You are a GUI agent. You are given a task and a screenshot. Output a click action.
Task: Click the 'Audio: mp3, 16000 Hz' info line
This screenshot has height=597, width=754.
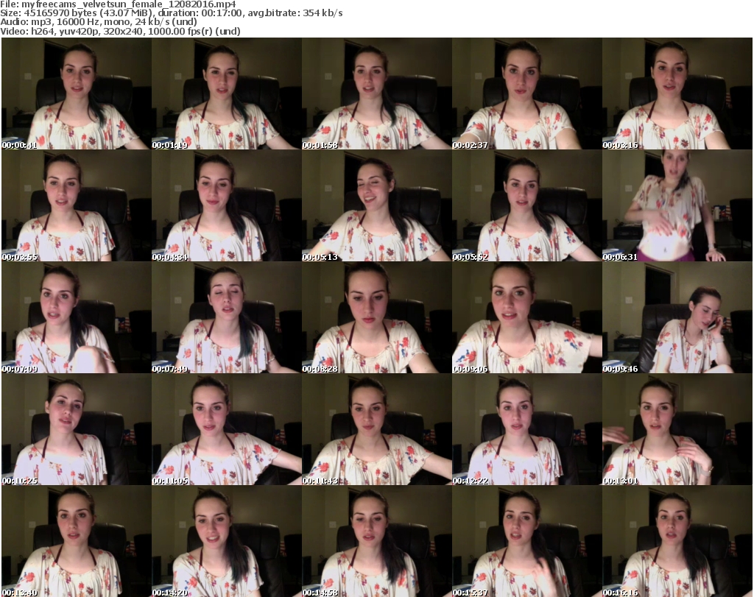click(99, 21)
